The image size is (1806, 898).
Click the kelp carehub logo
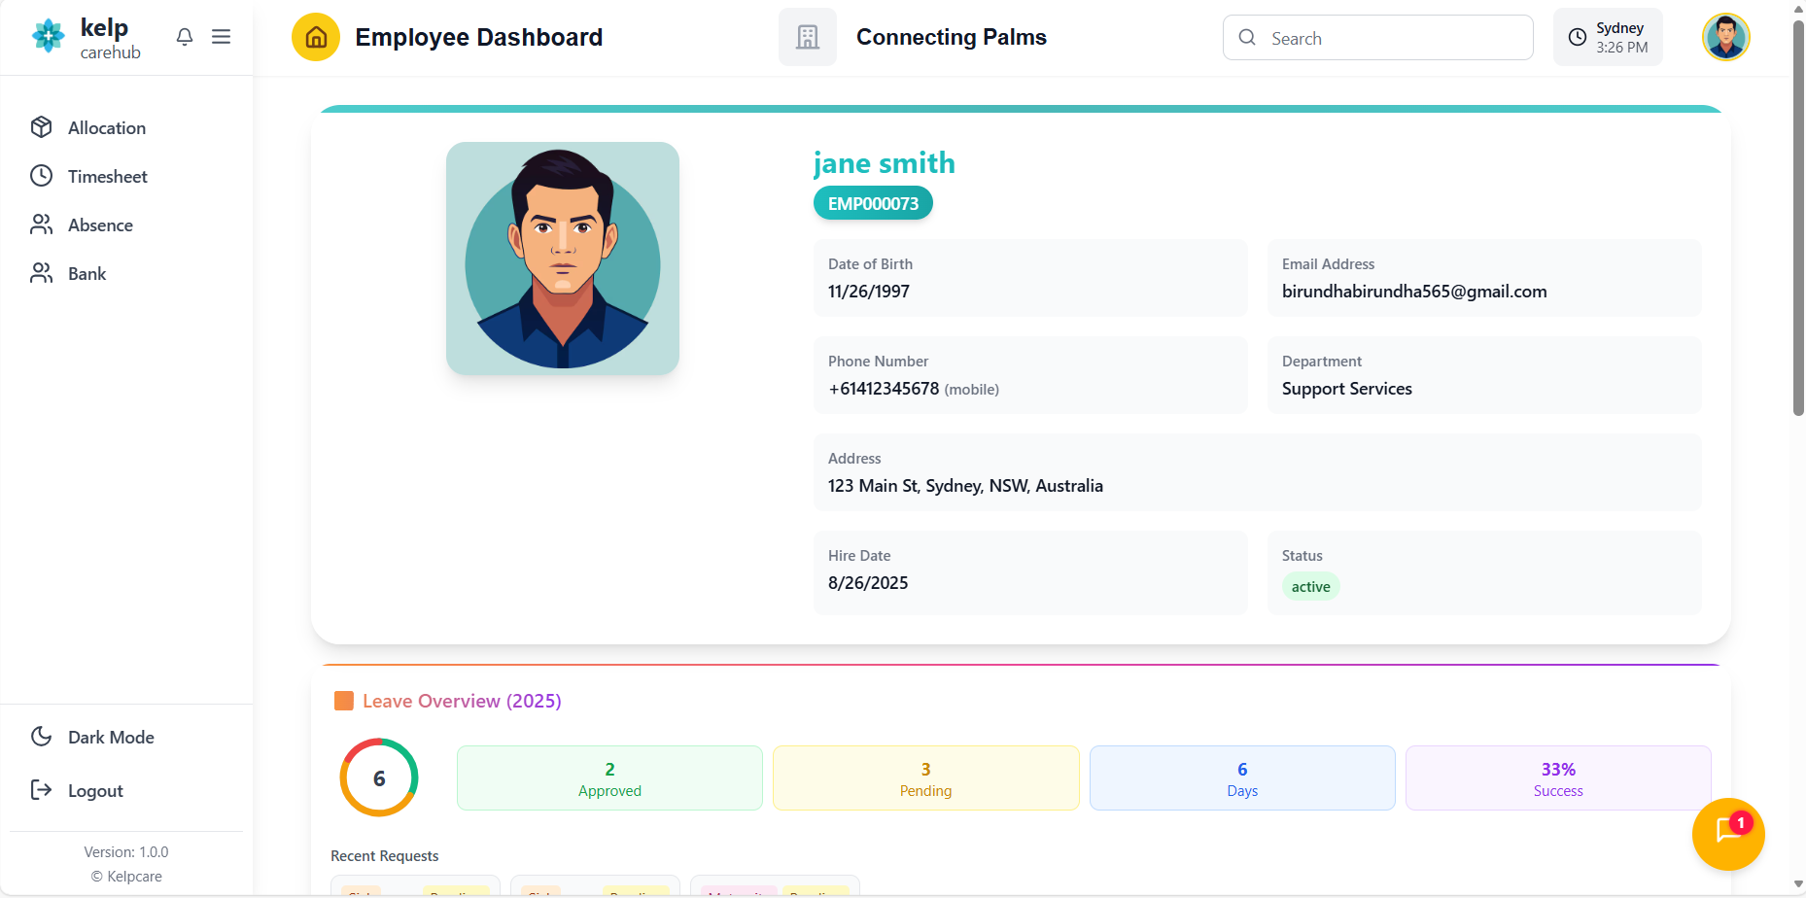click(x=87, y=38)
